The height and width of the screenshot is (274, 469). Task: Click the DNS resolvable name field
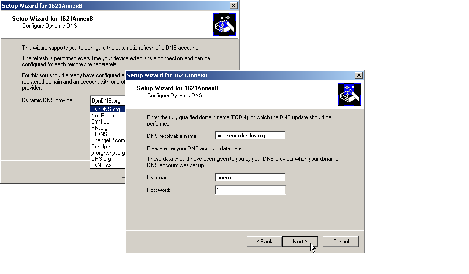(250, 136)
